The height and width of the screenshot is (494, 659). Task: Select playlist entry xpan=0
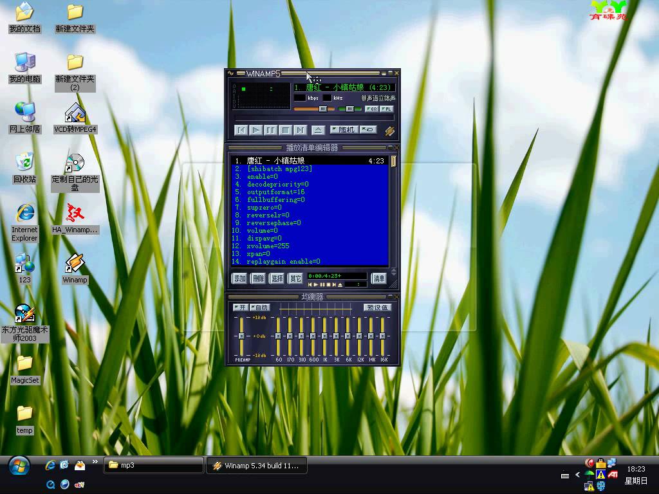coord(310,253)
